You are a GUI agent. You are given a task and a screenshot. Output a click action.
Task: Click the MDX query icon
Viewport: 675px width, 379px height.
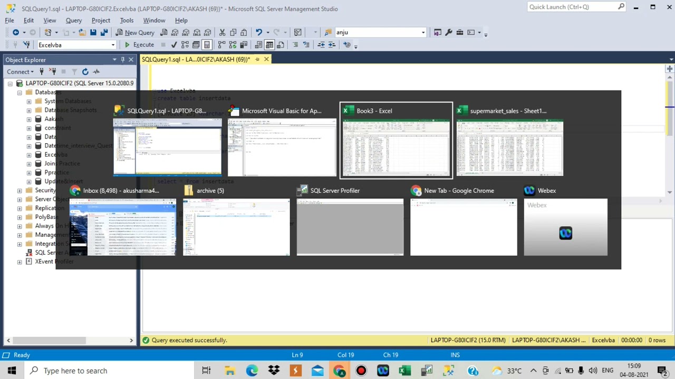pos(175,33)
